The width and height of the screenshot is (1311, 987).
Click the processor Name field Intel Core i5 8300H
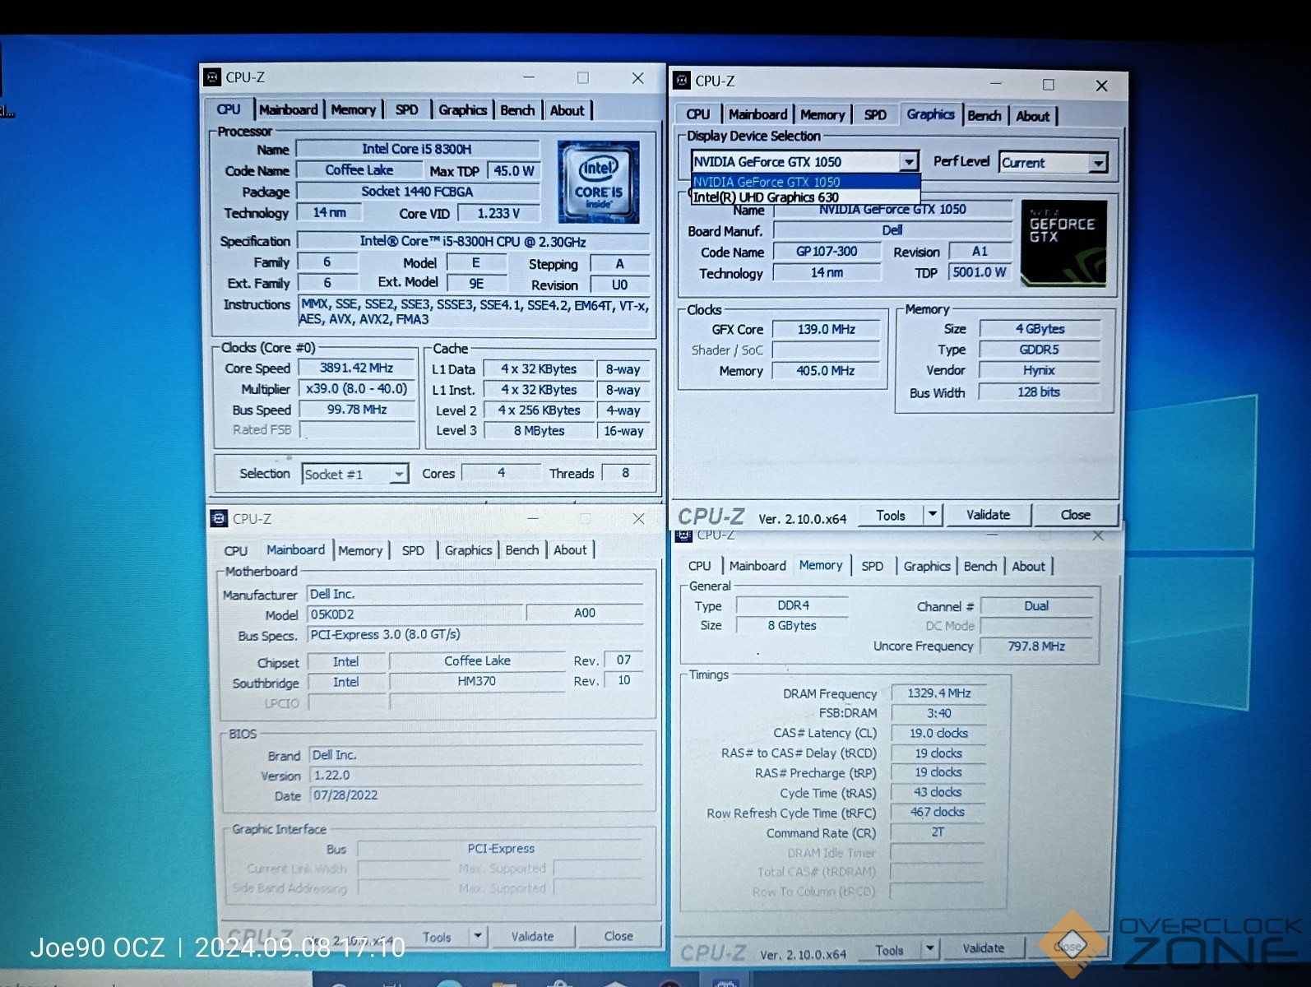pos(417,149)
